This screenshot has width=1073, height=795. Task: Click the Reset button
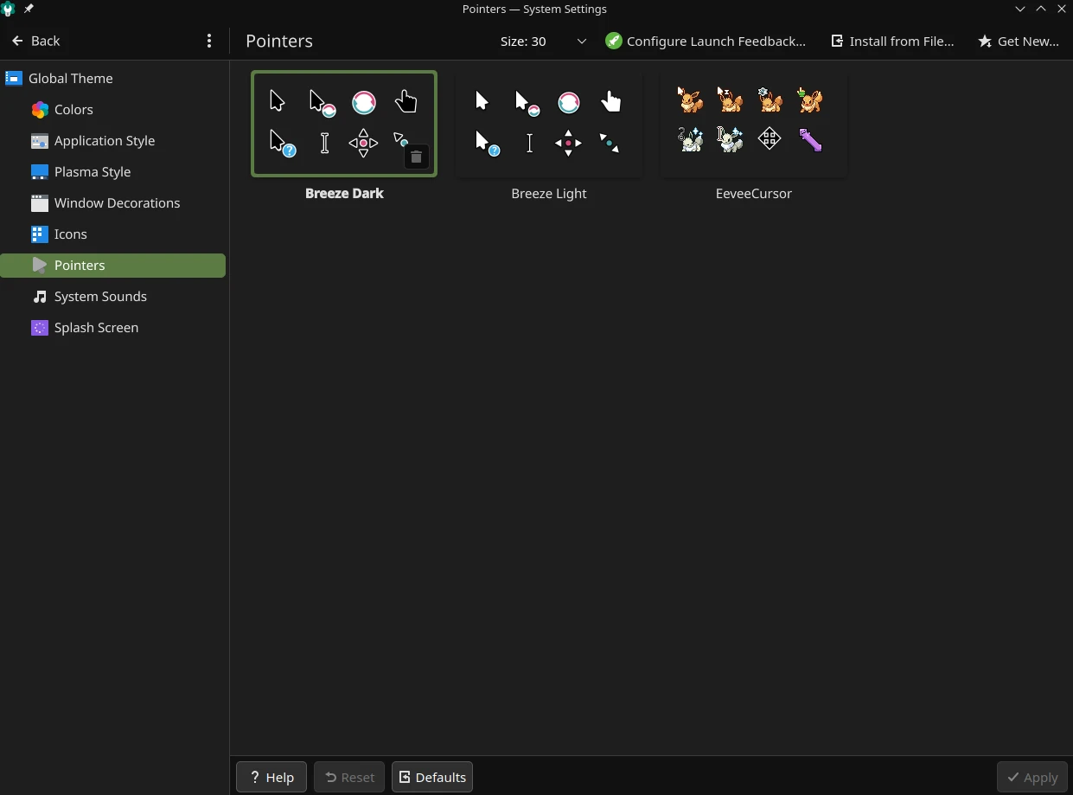[349, 777]
